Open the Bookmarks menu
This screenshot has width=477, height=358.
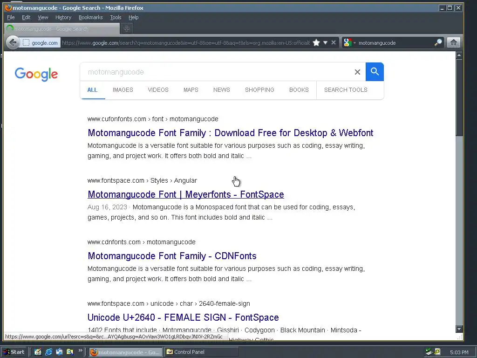(91, 17)
